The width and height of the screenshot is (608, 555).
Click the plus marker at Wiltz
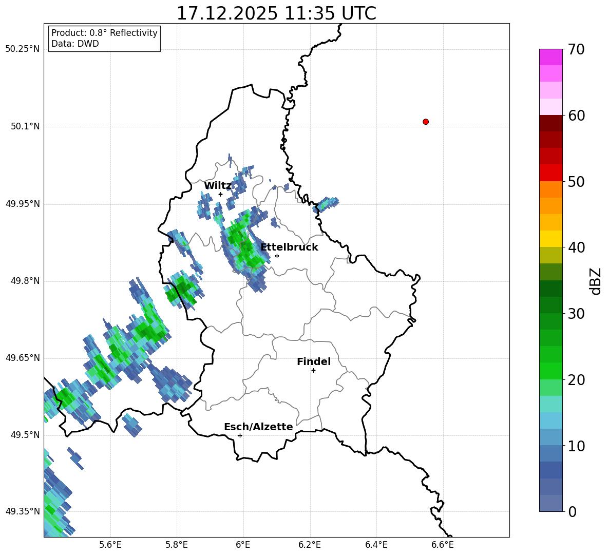(220, 194)
